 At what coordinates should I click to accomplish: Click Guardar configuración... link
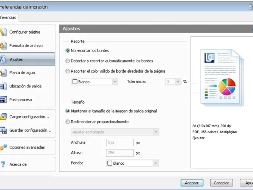[x=30, y=130]
